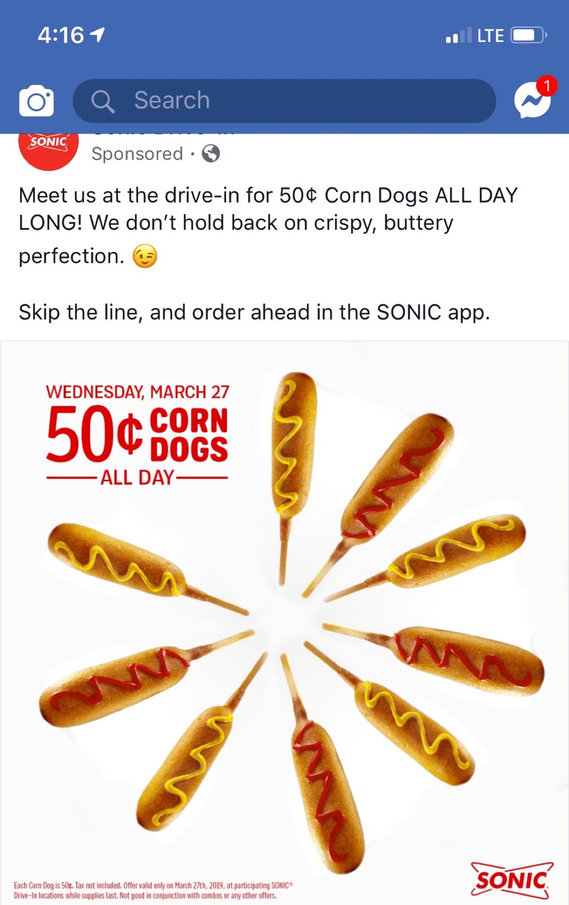Tap the post text about Corn Dogs

268,225
